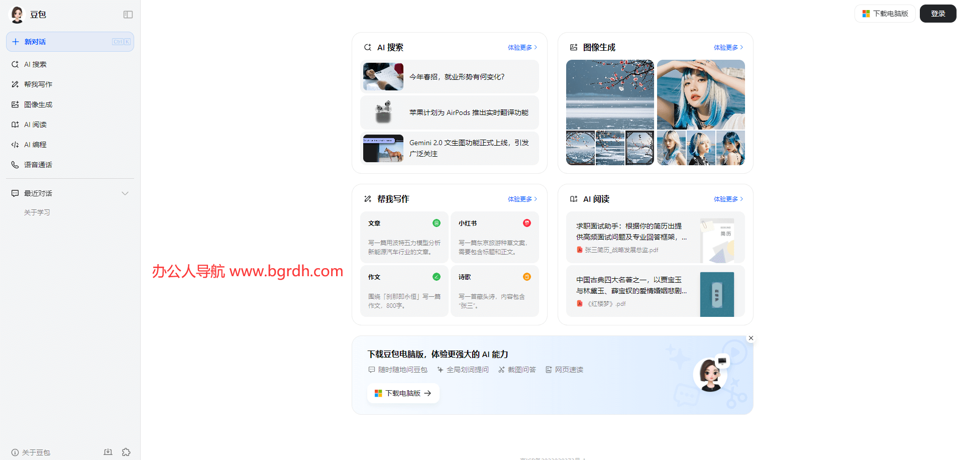Click 体验更多 in the AI 搜索 card
957x460 pixels.
click(522, 47)
